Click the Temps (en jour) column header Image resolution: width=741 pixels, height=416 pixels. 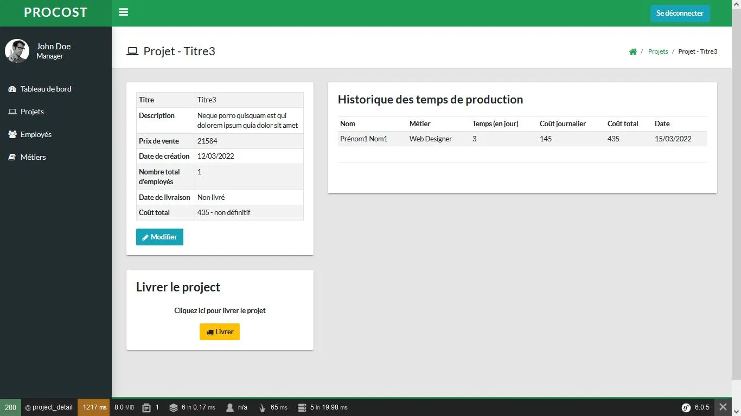495,123
